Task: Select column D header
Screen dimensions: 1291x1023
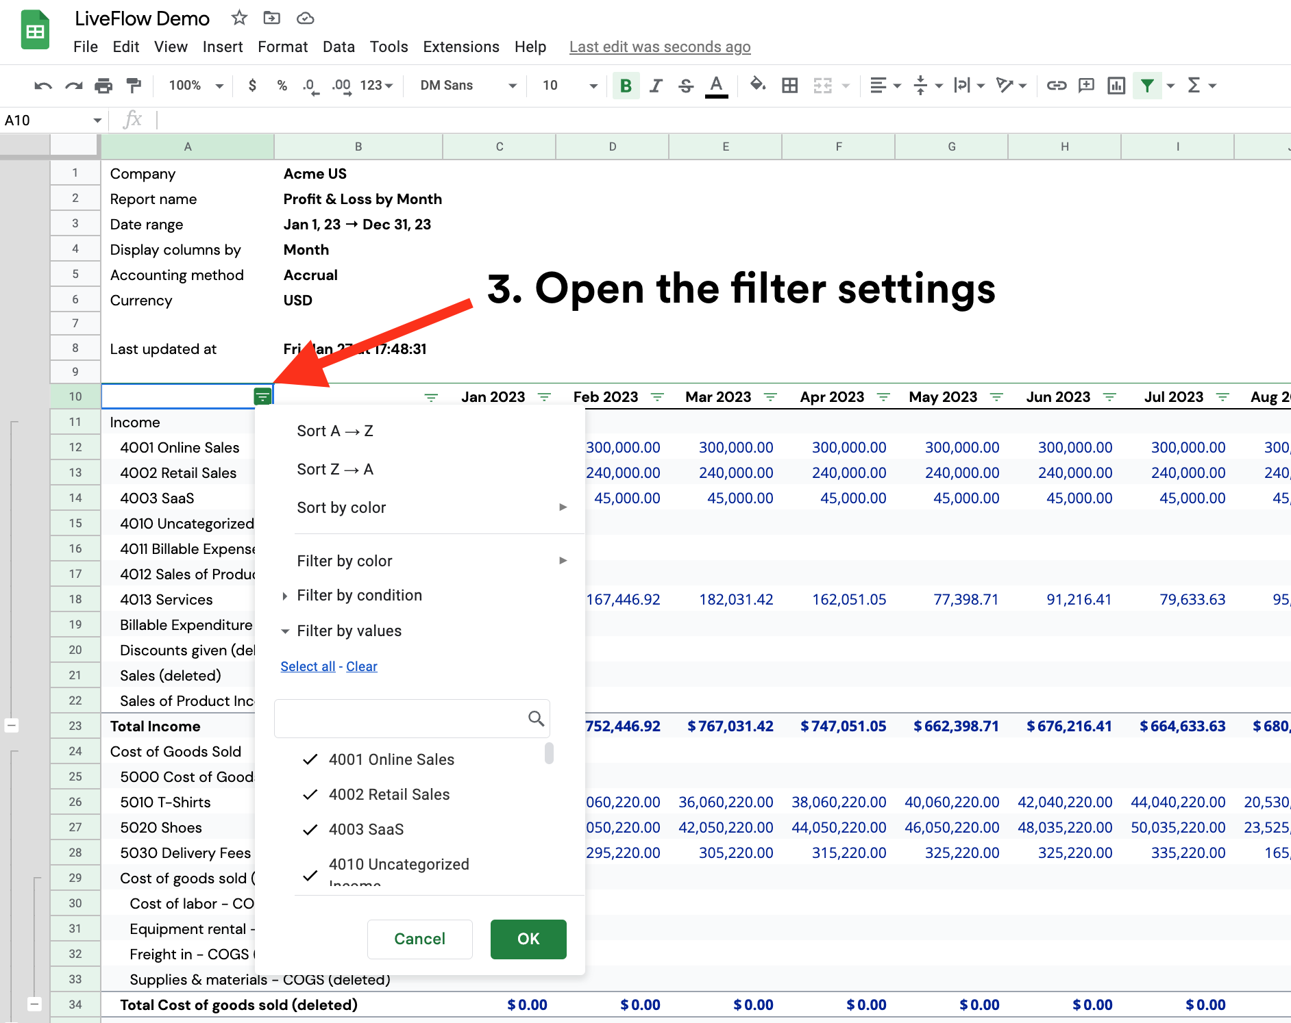Action: coord(613,147)
